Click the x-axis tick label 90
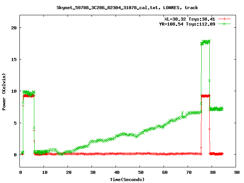The image size is (244, 183). point(237,172)
